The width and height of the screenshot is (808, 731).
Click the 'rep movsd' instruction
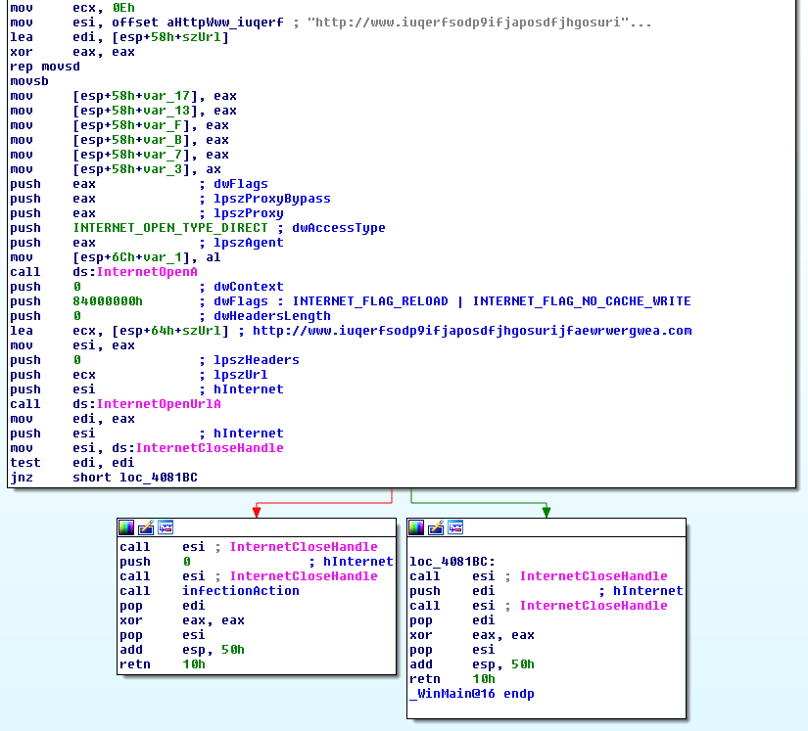pos(45,67)
